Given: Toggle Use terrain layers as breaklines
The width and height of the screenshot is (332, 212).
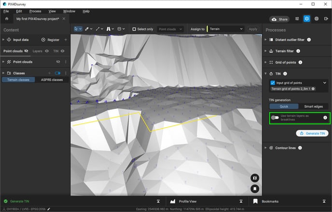Looking at the screenshot, I should pos(275,118).
